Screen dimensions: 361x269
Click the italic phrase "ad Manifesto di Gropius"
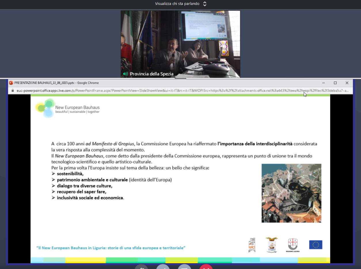tap(110, 144)
